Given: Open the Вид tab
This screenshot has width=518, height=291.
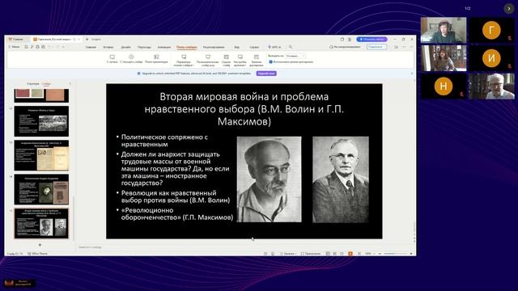Looking at the screenshot, I should pos(237,47).
